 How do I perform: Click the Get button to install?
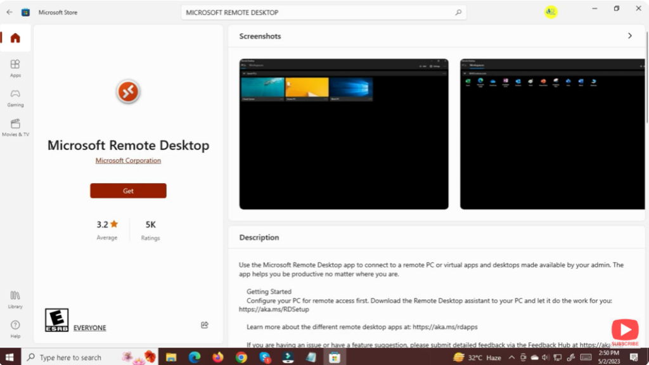(x=128, y=191)
